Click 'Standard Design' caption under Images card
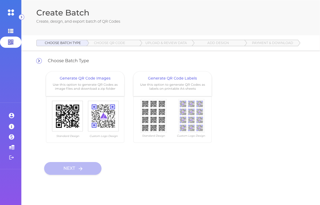320x205 pixels. pos(68,136)
